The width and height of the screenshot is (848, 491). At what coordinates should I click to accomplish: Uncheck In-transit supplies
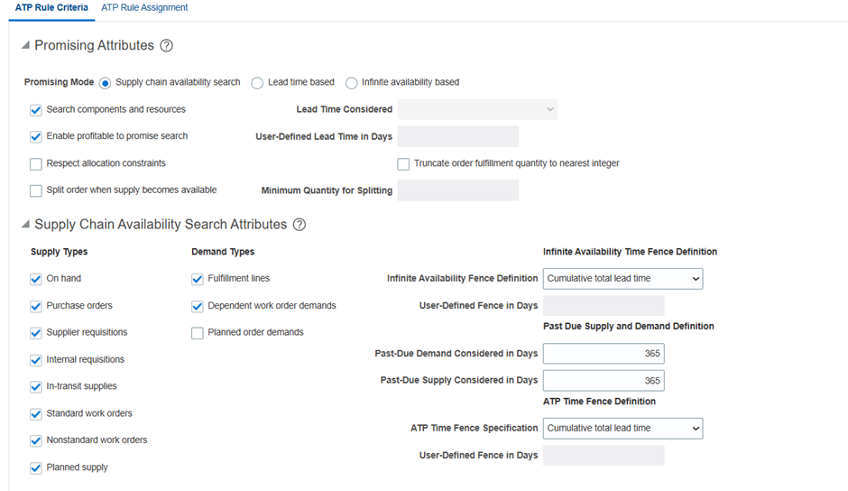pos(36,386)
